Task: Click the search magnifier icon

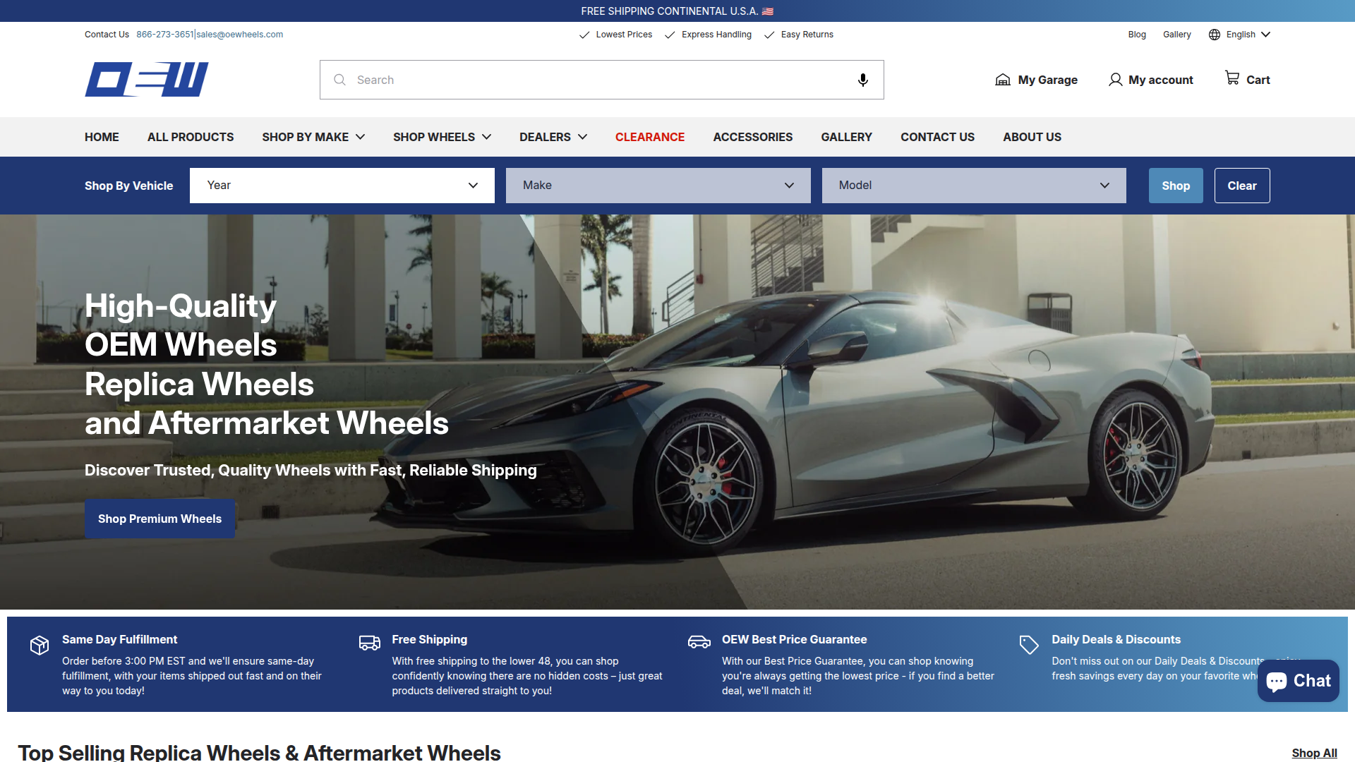Action: 339,80
